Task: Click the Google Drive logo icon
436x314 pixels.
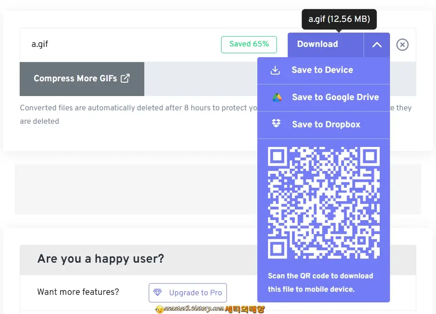Action: [277, 98]
